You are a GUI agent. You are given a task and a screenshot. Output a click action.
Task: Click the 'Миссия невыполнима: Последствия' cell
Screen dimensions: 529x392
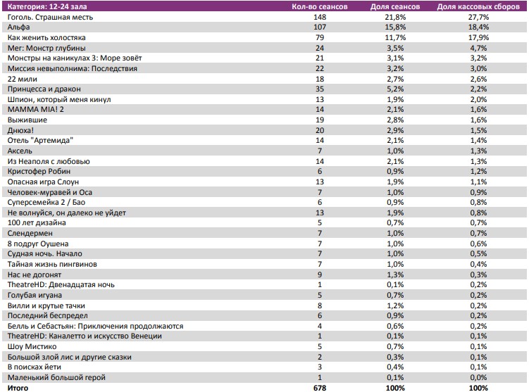72,68
